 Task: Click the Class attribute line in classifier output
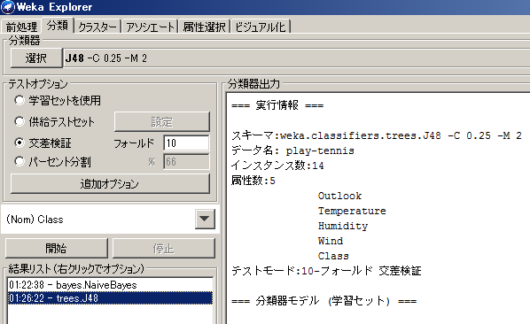point(333,256)
